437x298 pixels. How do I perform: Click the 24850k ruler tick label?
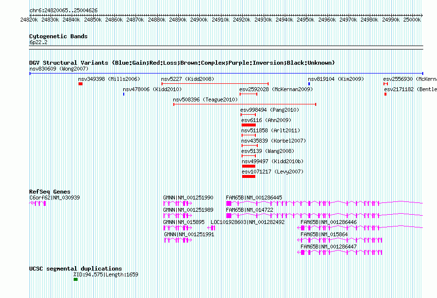pyautogui.click(x=93, y=20)
